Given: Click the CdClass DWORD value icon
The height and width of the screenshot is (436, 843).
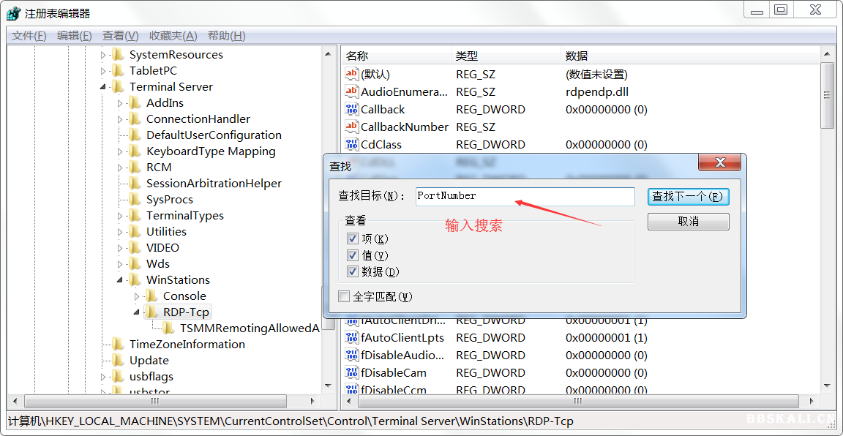Looking at the screenshot, I should 352,145.
